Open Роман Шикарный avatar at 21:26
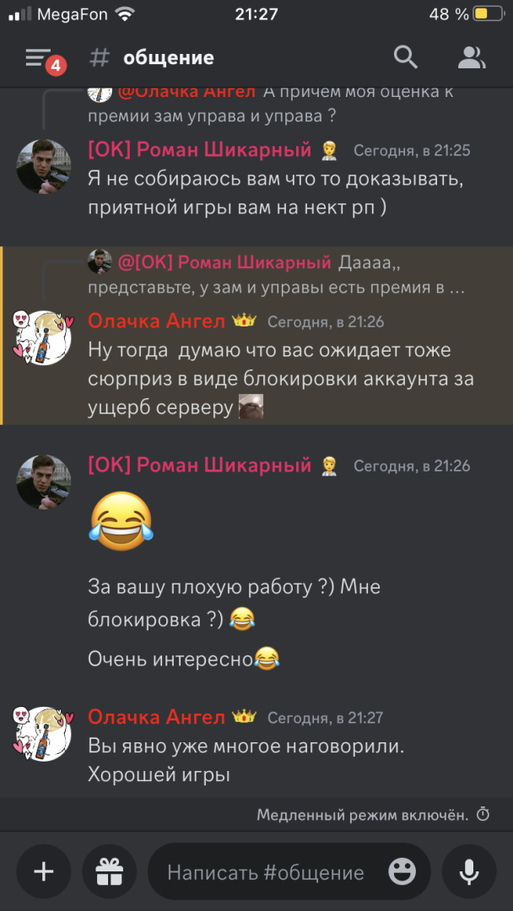The height and width of the screenshot is (911, 513). pos(44,482)
